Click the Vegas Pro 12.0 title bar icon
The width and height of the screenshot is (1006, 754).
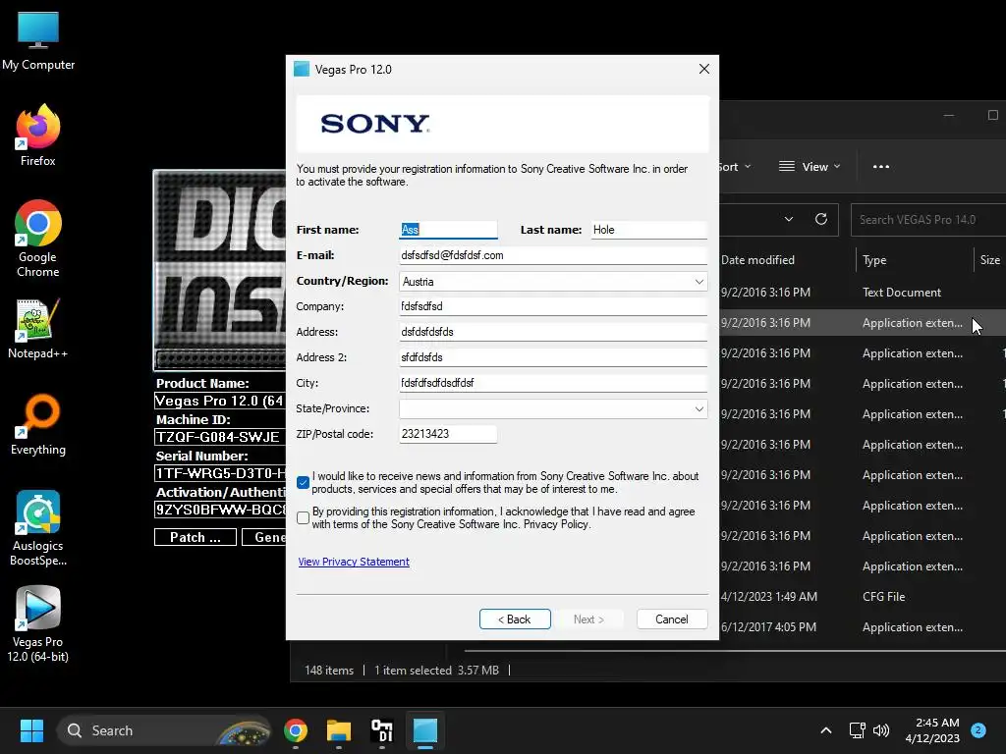pos(302,70)
